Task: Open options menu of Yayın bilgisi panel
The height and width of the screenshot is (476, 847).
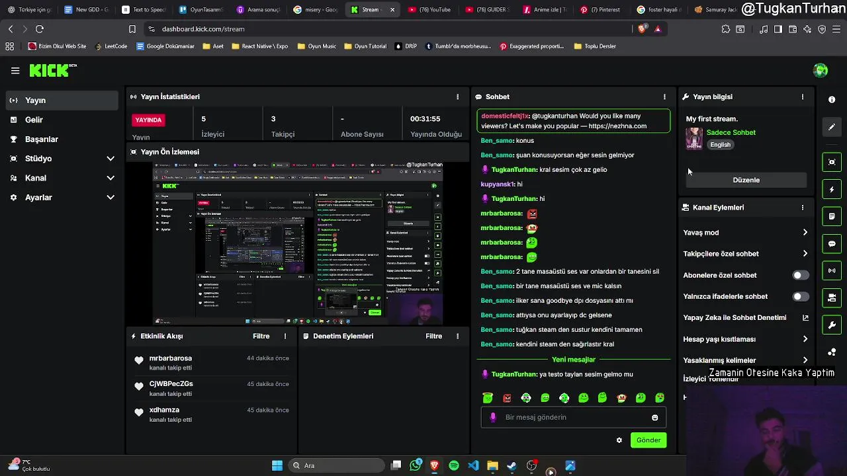Action: click(x=803, y=97)
